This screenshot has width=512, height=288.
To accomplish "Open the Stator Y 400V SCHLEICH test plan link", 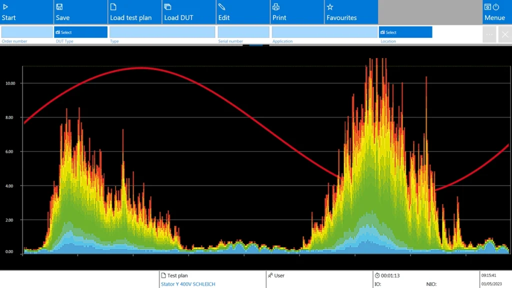I will (188, 284).
